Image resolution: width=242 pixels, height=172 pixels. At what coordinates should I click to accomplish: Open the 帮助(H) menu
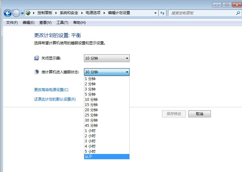click(79, 23)
